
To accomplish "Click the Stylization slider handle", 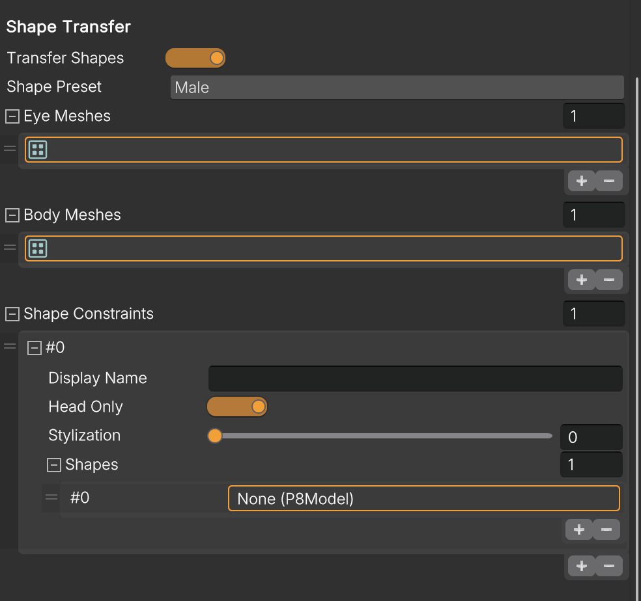I will (x=215, y=436).
